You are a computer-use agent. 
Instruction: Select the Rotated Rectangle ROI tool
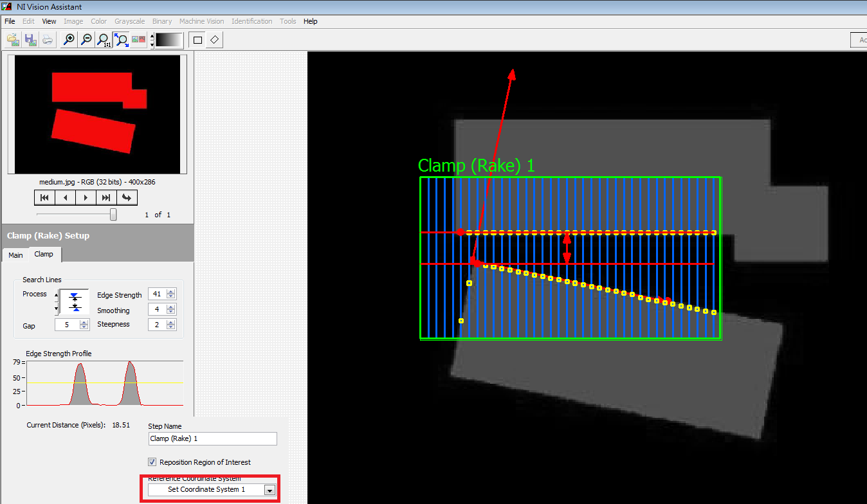click(215, 40)
